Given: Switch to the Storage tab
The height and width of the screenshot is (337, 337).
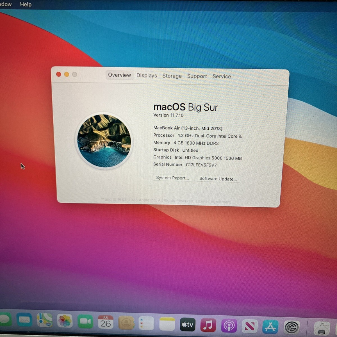Looking at the screenshot, I should (172, 76).
